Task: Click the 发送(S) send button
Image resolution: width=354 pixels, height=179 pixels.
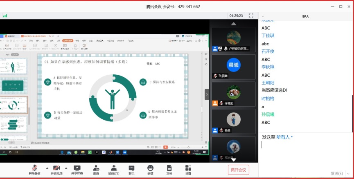Action: (337, 173)
